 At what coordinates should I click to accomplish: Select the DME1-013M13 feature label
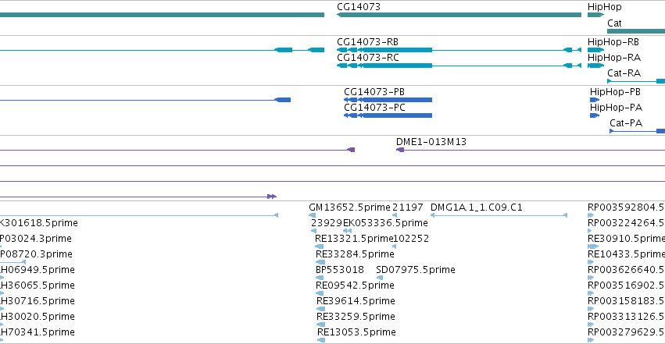click(431, 142)
